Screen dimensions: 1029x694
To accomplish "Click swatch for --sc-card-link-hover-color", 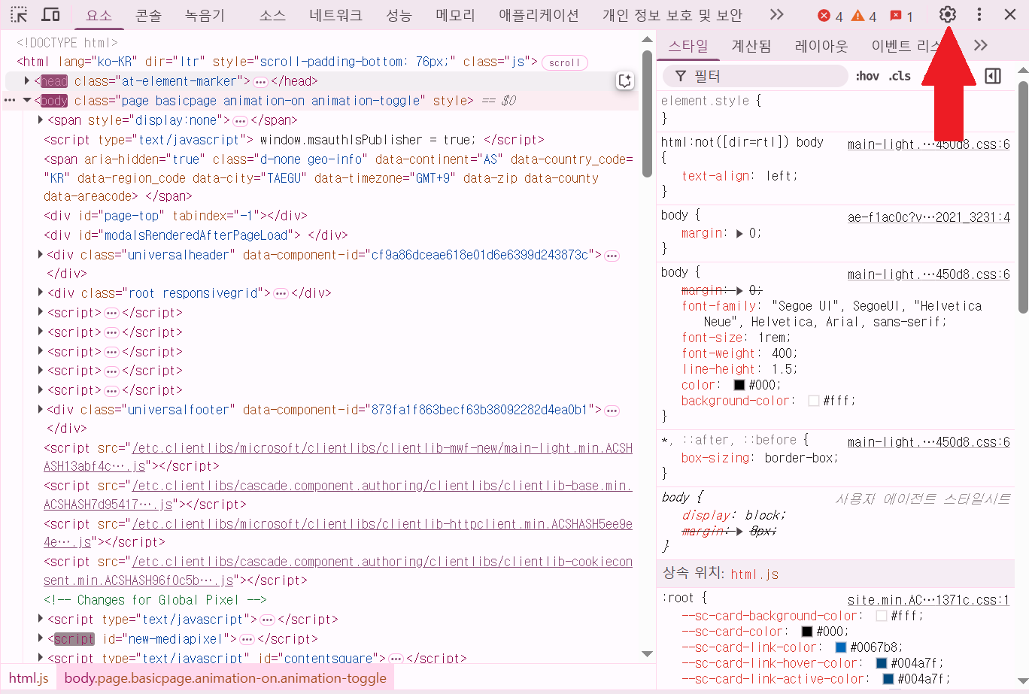I will click(x=881, y=663).
